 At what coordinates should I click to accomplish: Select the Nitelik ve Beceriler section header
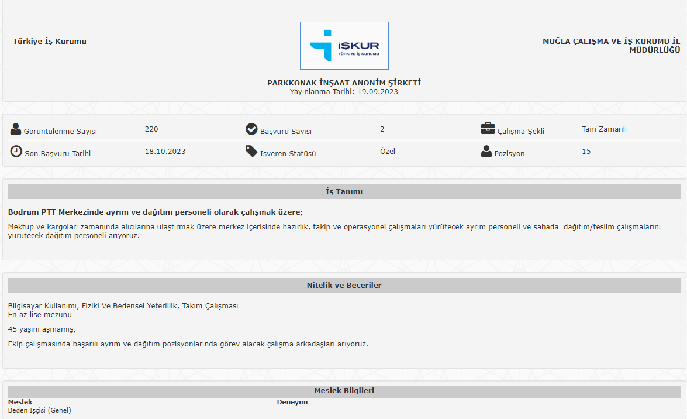(344, 286)
